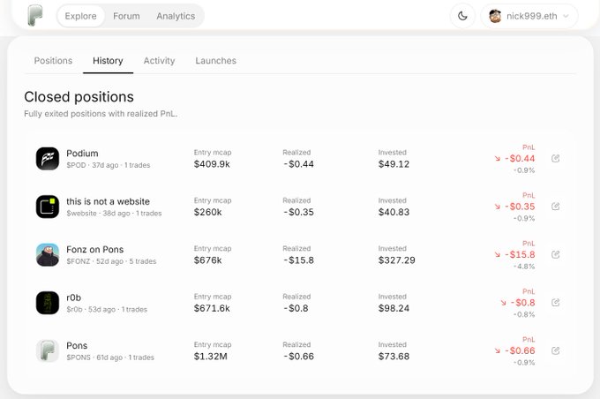
Task: Open the Forum nav item
Action: coord(126,16)
